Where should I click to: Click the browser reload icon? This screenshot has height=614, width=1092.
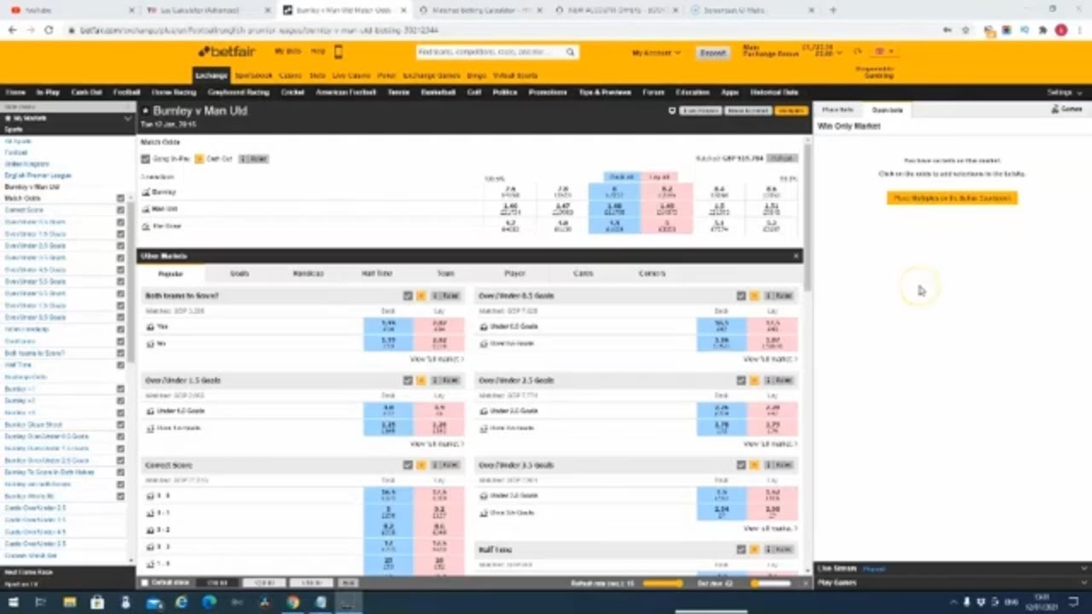pyautogui.click(x=49, y=30)
